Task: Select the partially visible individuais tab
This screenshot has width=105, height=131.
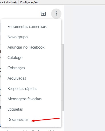Action: coord(9,2)
